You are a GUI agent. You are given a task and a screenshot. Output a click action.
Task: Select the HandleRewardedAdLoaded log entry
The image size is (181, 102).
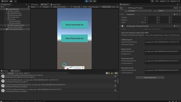click(59, 76)
